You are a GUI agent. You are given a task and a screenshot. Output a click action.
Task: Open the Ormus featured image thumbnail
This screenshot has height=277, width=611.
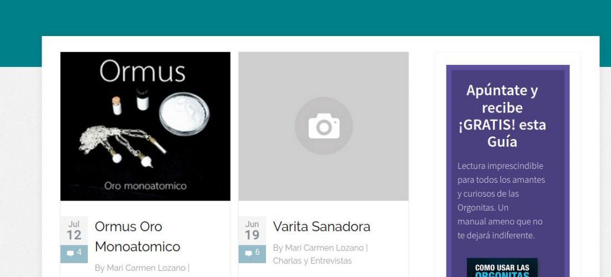point(146,126)
